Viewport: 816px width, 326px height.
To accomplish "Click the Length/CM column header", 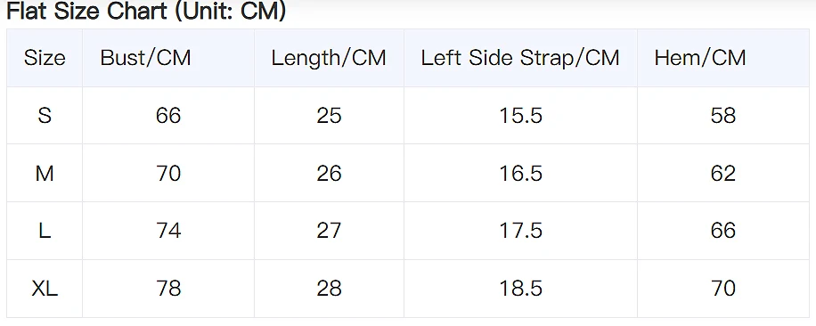I will (x=329, y=58).
